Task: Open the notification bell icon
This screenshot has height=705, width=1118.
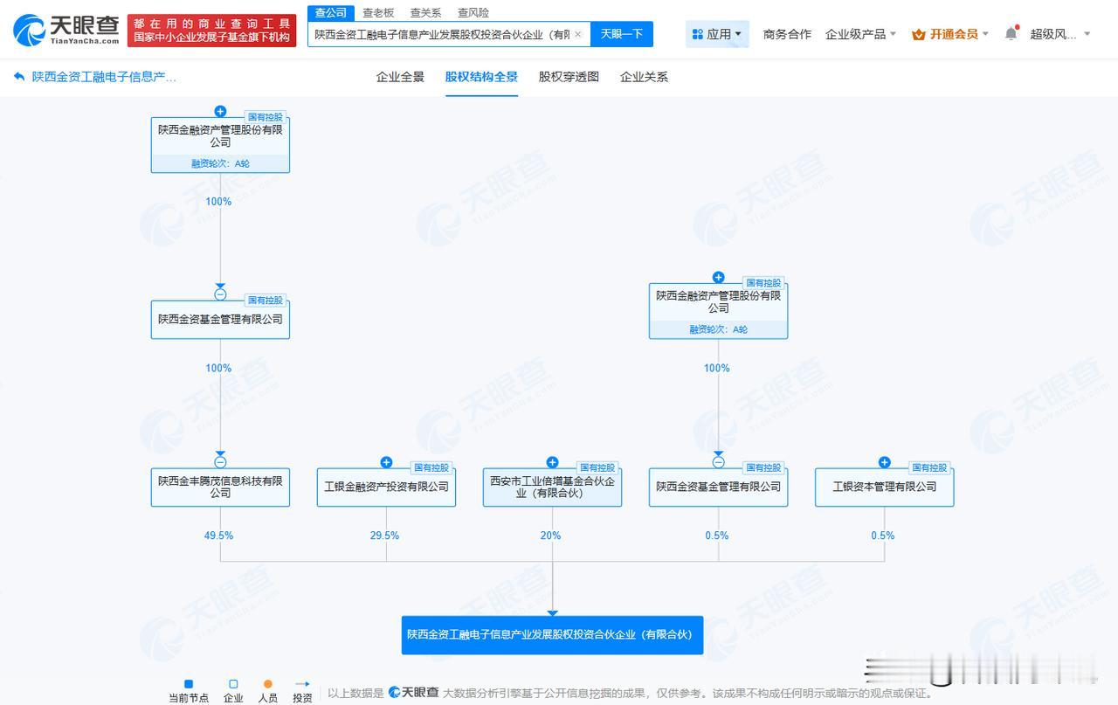Action: pos(1011,33)
